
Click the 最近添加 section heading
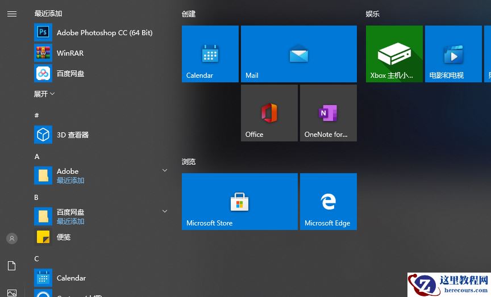click(x=48, y=14)
